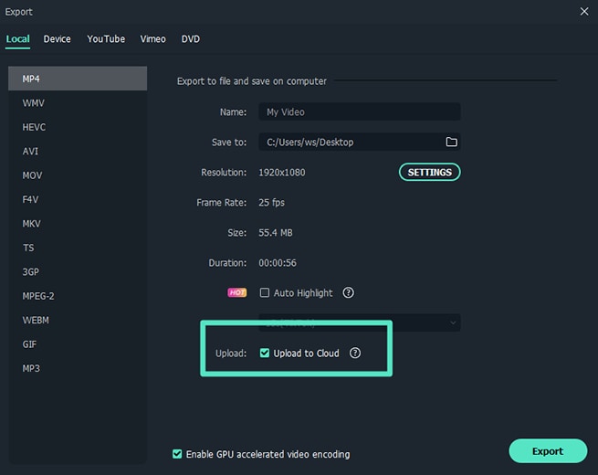
Task: Click the help icon beside Auto Highlight
Action: pyautogui.click(x=348, y=293)
